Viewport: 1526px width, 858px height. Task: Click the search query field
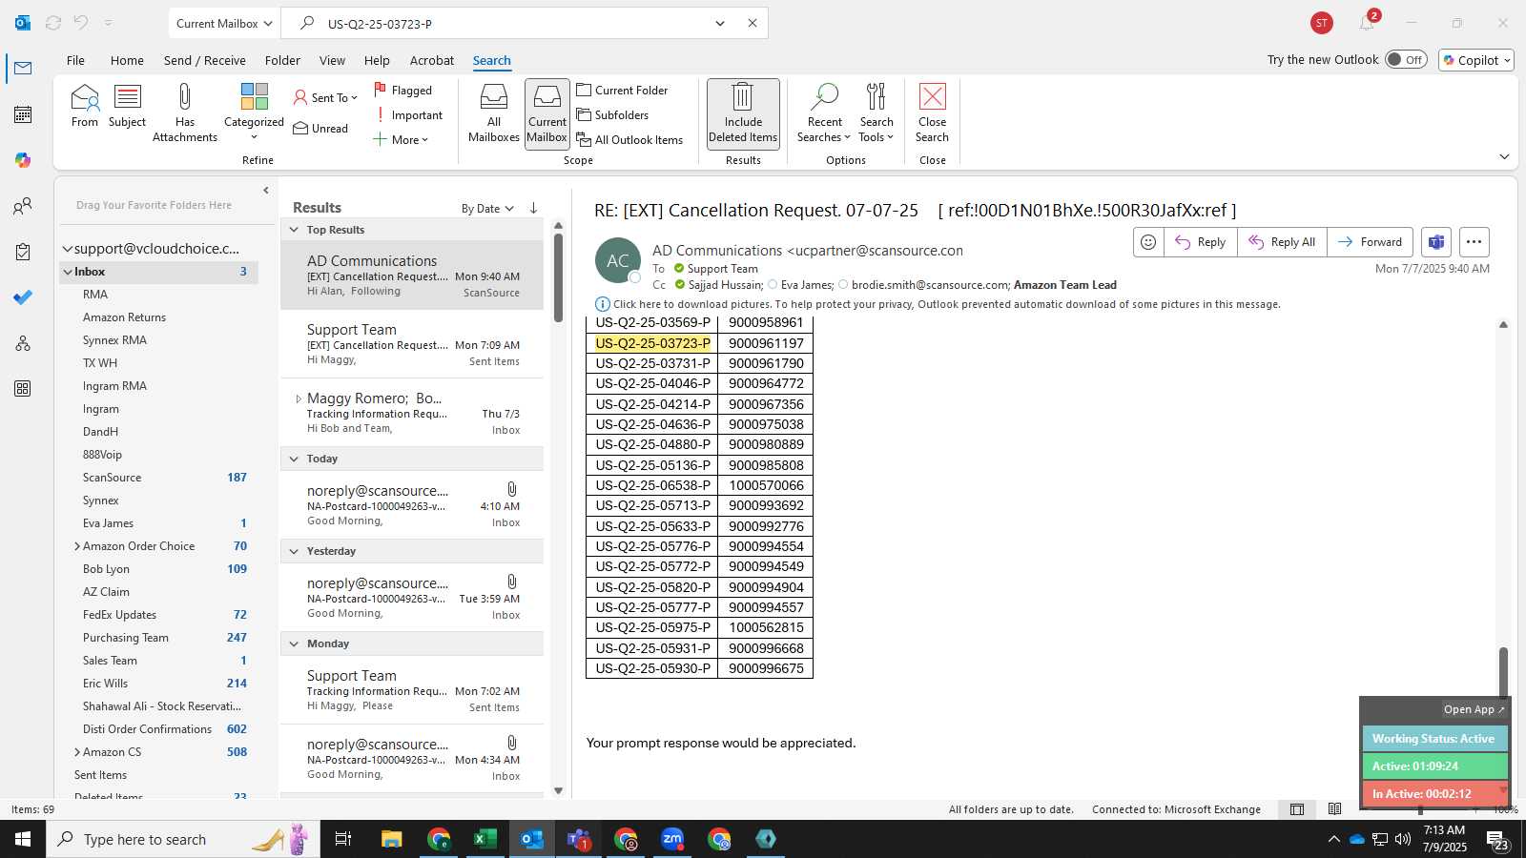tap(515, 23)
